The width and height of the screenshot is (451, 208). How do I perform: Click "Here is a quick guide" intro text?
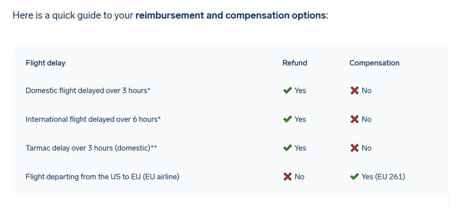(x=62, y=15)
